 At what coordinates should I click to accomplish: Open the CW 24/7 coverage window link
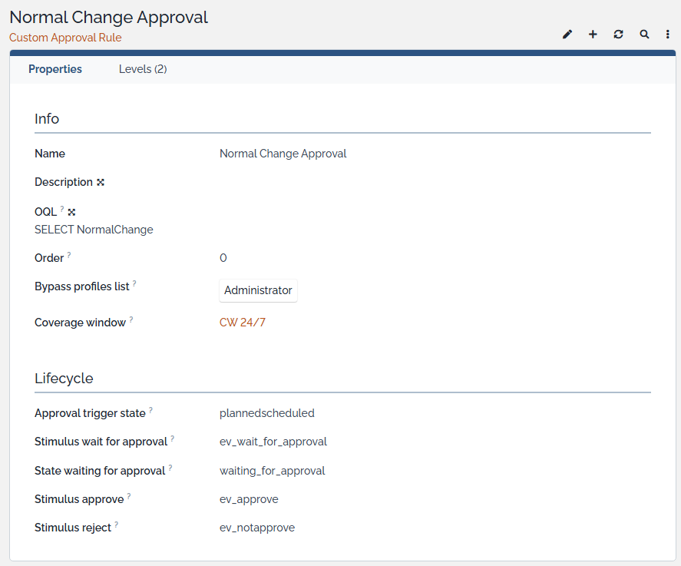pyautogui.click(x=243, y=323)
